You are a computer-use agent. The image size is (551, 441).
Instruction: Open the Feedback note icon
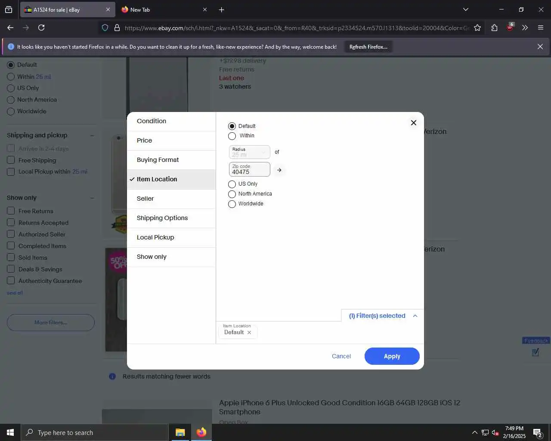536,352
